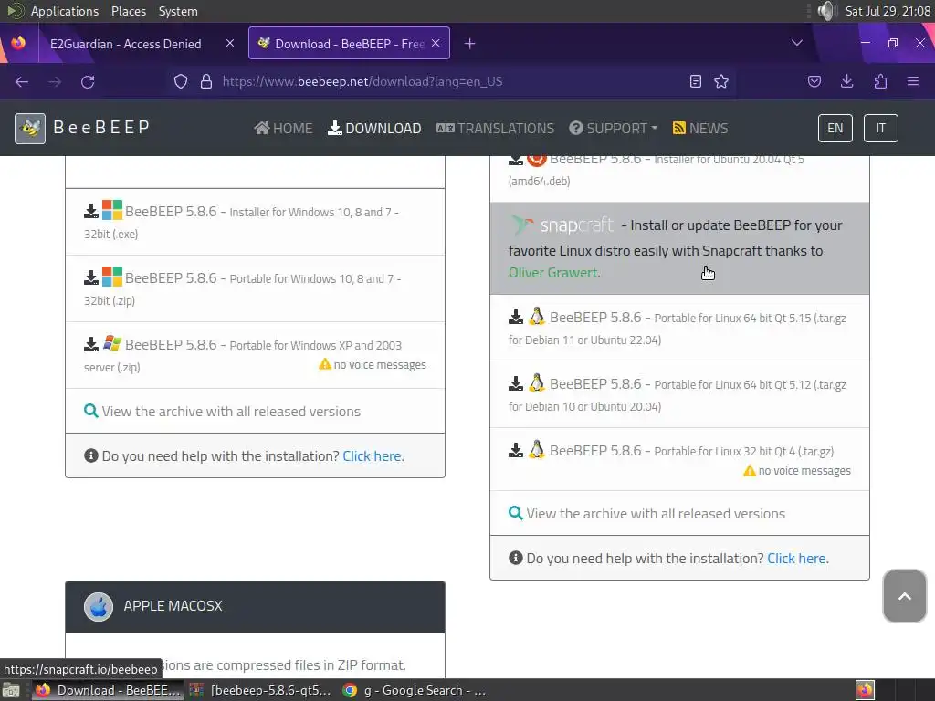Expand the SUPPORT dropdown menu
Viewport: 935px width, 701px height.
tap(613, 128)
